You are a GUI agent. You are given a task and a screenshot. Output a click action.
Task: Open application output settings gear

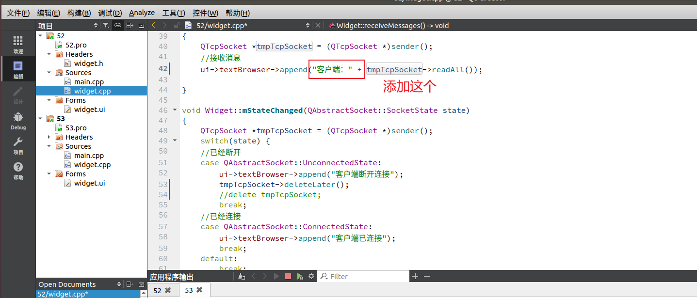coord(311,276)
